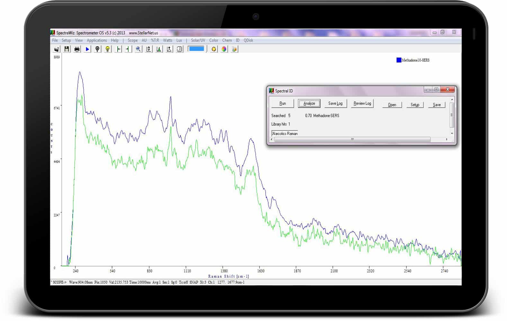Start acquisition with the blue play arrow
507x321 pixels.
coord(87,49)
